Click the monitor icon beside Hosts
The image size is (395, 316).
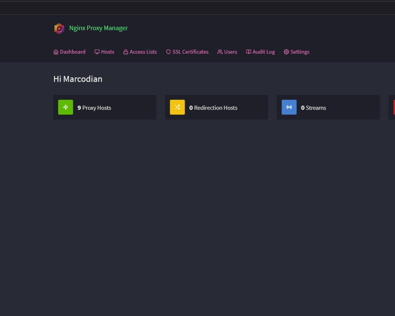click(x=97, y=52)
